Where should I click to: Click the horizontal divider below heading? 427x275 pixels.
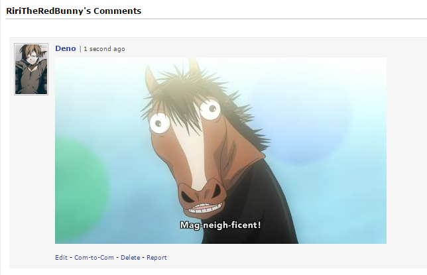[217, 19]
